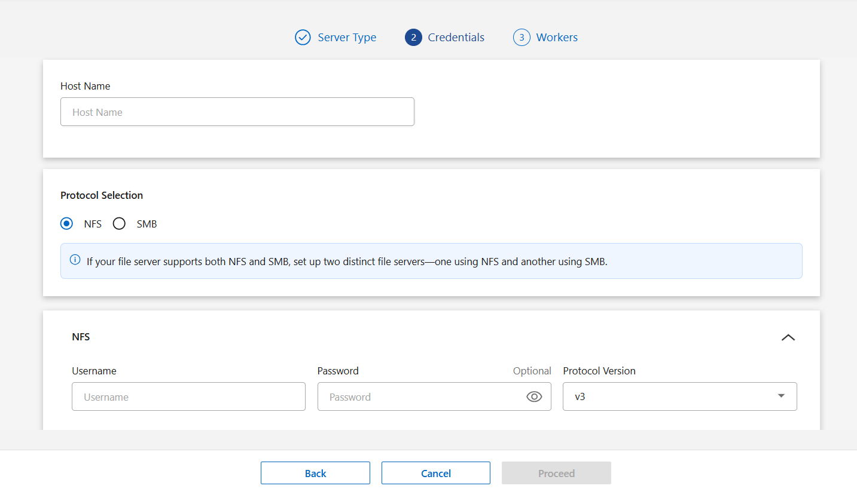The width and height of the screenshot is (857, 495).
Task: Open the Protocol Version dropdown showing v3
Action: pyautogui.click(x=679, y=396)
